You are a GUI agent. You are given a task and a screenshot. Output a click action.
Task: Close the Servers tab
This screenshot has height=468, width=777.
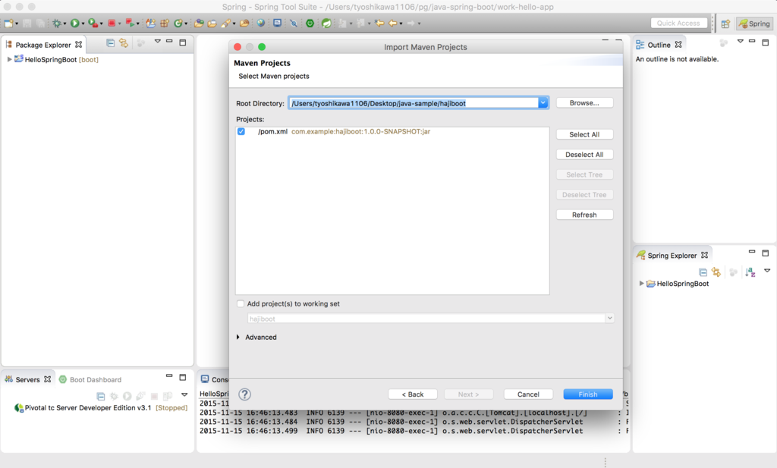tap(48, 378)
